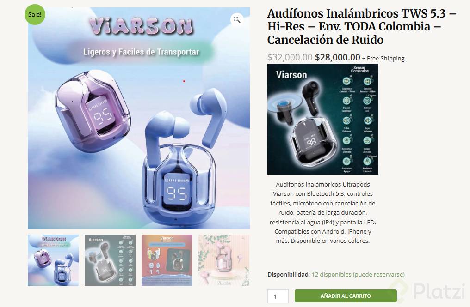Click the $28,000.00 sale price
This screenshot has width=470, height=307.
click(x=338, y=57)
